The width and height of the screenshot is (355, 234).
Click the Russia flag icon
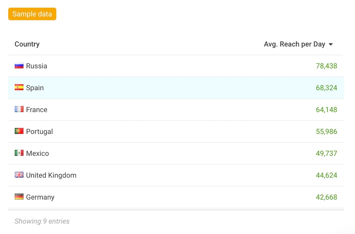(19, 66)
